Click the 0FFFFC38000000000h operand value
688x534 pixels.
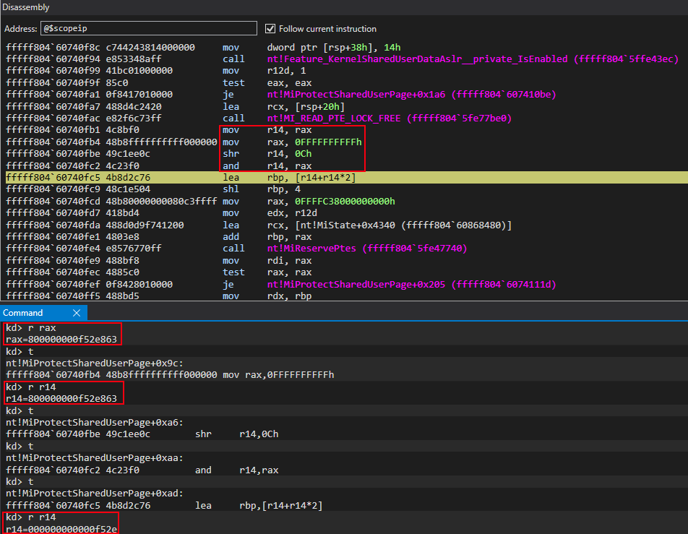click(x=341, y=201)
